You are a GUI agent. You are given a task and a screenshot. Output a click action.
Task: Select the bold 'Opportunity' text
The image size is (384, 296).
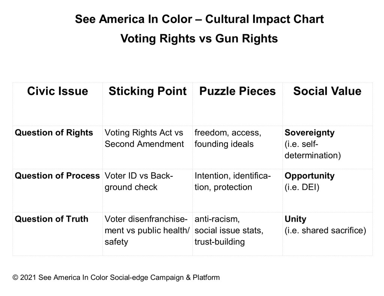pyautogui.click(x=310, y=176)
